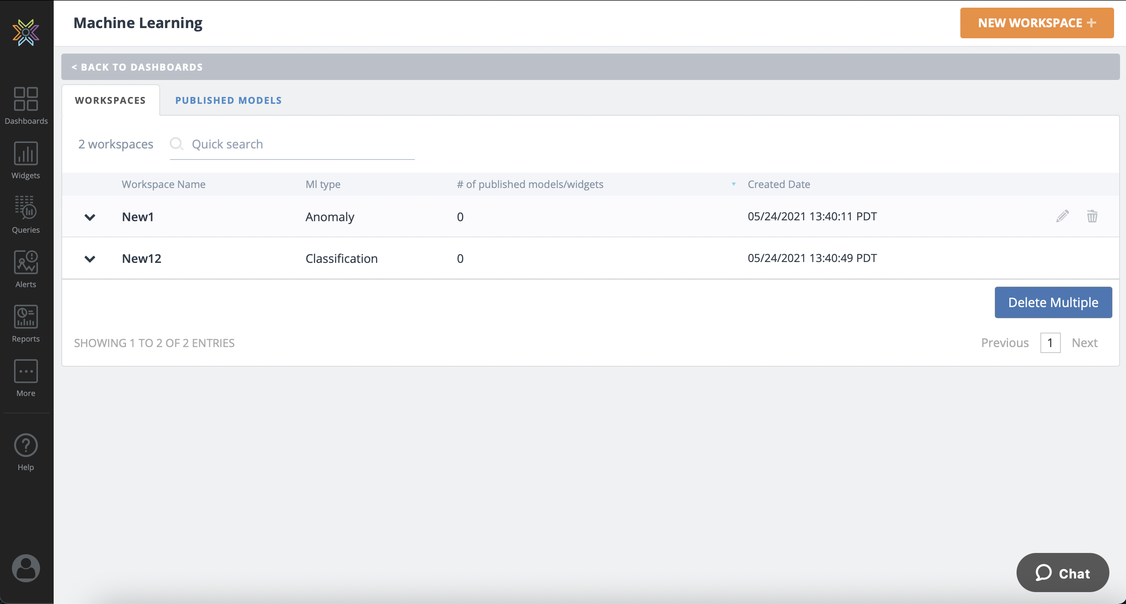Go back to dashboards link
The width and height of the screenshot is (1126, 604).
point(137,67)
